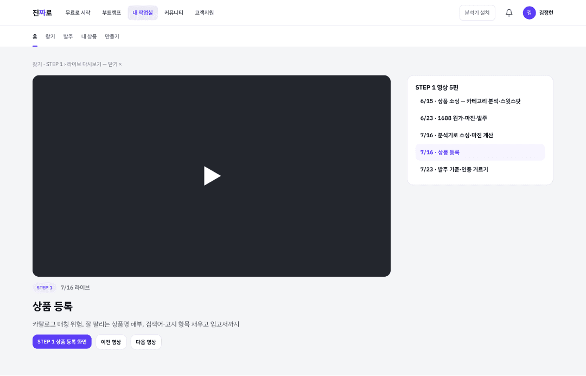Viewport: 586px width, 376px height.
Task: Click the 김 profile avatar
Action: coord(529,12)
